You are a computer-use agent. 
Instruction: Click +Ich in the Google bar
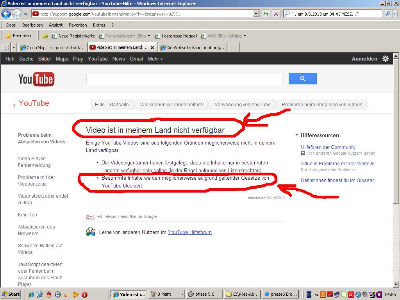(x=9, y=59)
